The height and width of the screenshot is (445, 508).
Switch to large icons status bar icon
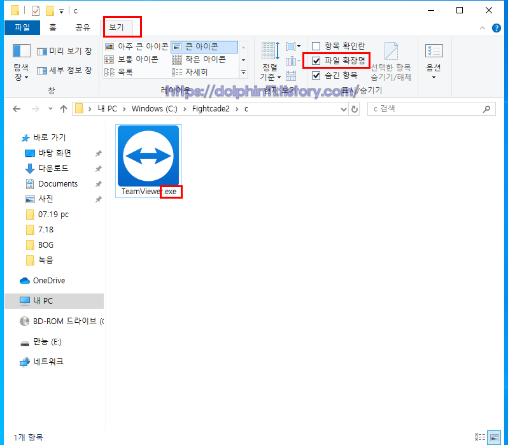click(495, 437)
